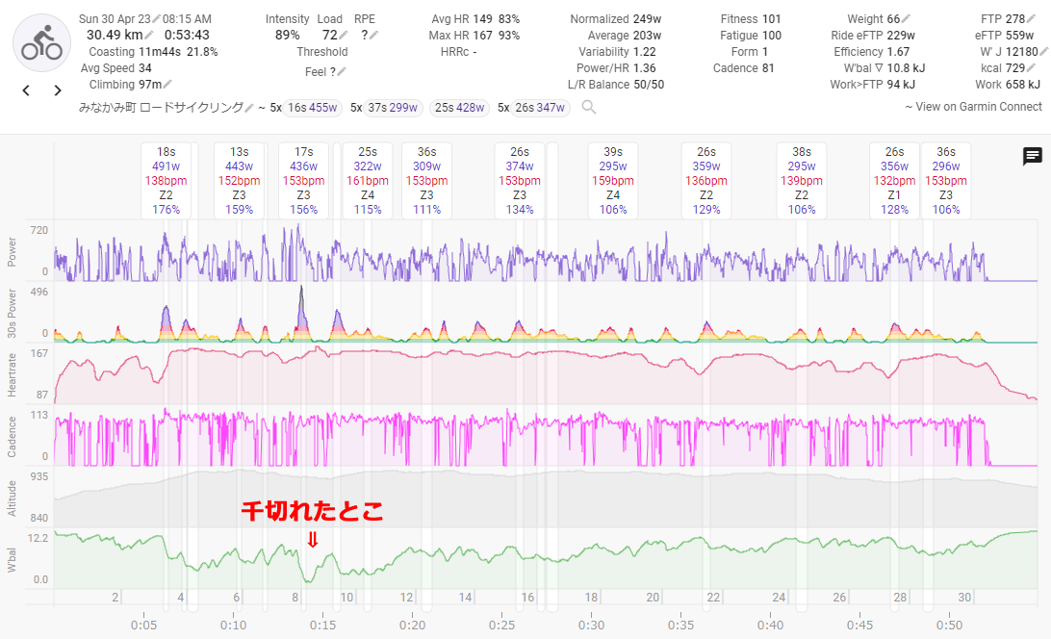Select the 16s 455w interval chip
This screenshot has height=639, width=1051.
click(x=313, y=108)
